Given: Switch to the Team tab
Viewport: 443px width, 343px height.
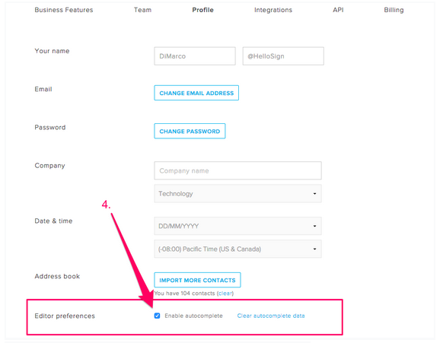Looking at the screenshot, I should pos(142,10).
